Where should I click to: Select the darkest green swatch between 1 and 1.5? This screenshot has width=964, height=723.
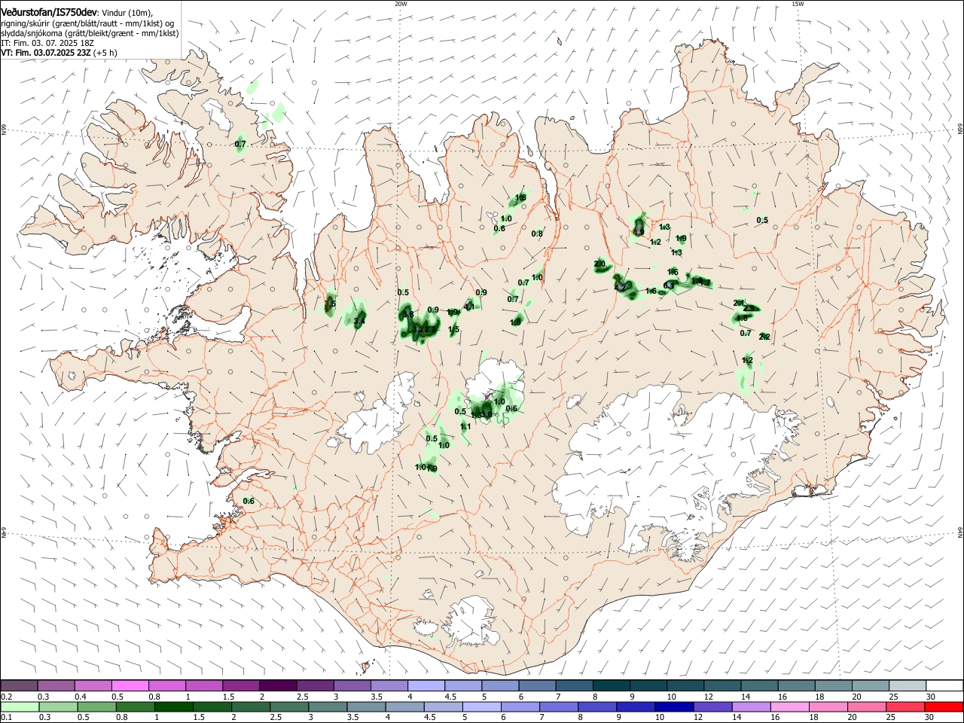coord(174,707)
